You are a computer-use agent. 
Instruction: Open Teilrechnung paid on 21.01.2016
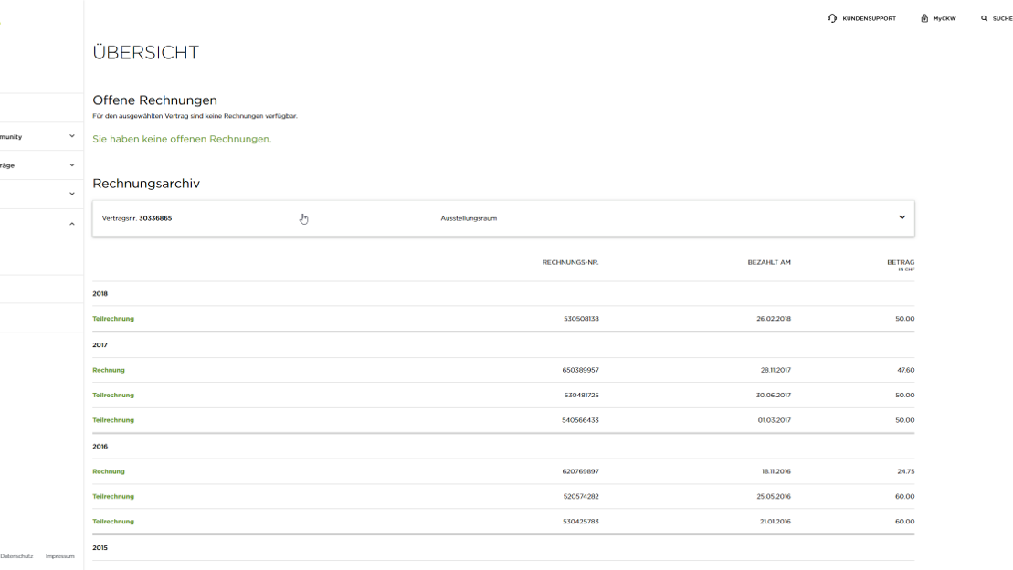[113, 522]
